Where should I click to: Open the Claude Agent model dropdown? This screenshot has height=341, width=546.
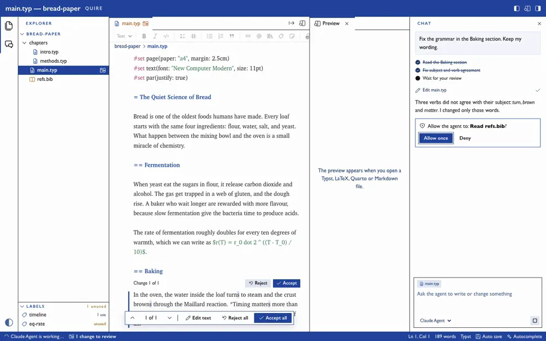click(x=435, y=320)
